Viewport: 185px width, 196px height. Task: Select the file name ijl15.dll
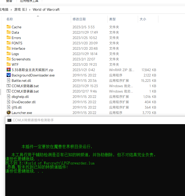coord(17,108)
